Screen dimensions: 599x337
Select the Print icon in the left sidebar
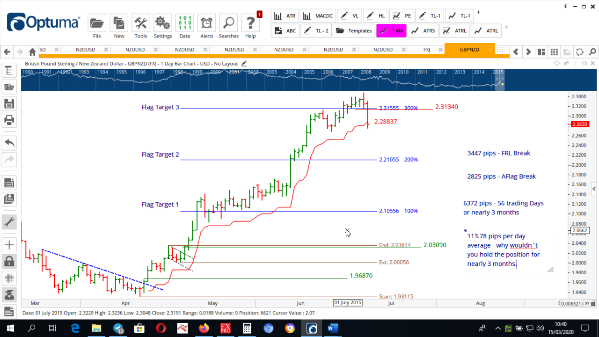coord(9,120)
